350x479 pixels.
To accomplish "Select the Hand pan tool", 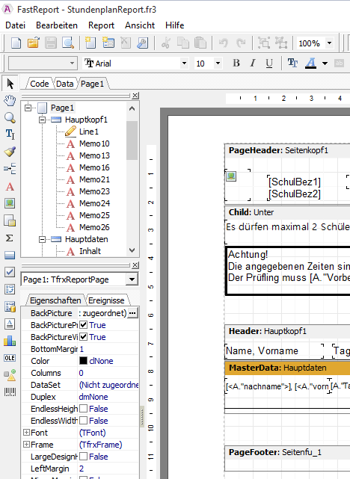I will (x=10, y=100).
